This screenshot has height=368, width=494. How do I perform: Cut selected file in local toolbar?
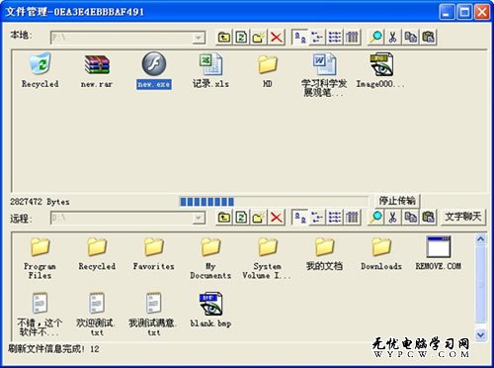(393, 37)
